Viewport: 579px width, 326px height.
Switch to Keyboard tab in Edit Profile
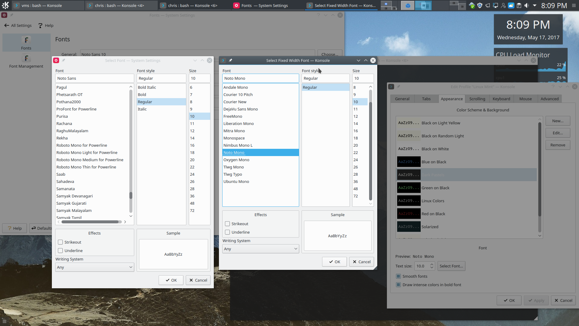[x=501, y=99]
